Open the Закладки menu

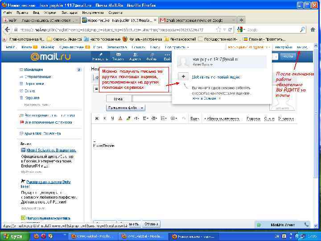point(70,12)
